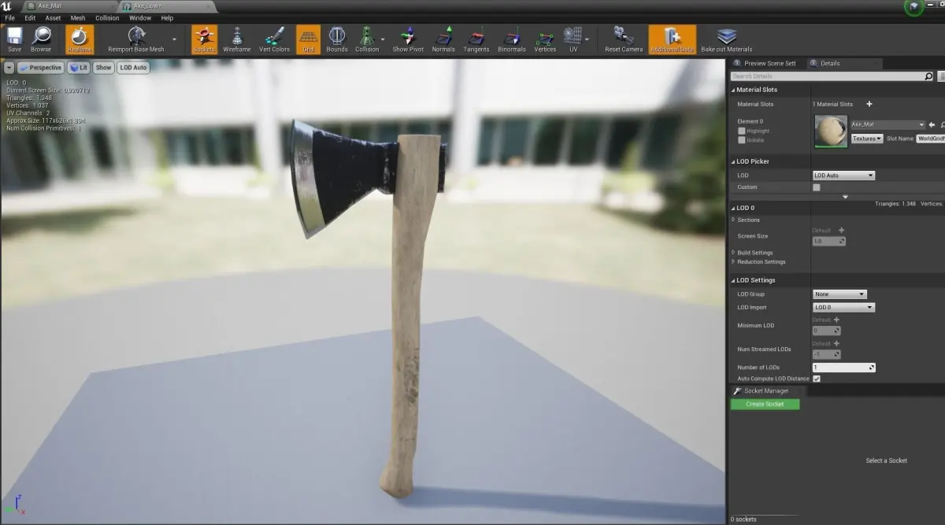
Task: Open the Asset menu
Action: pos(53,17)
